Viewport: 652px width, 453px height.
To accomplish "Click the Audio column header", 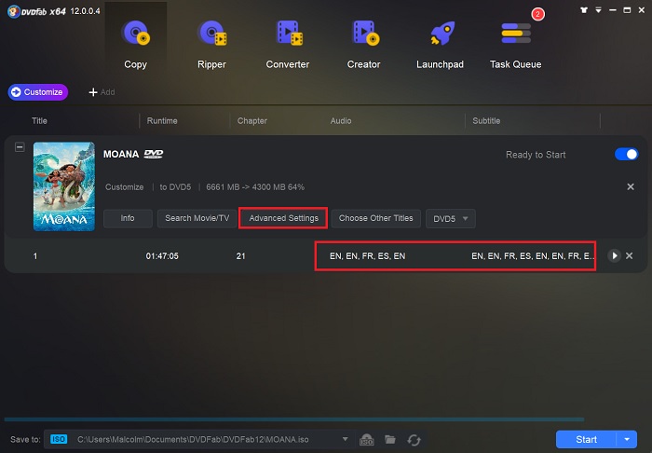I will click(341, 120).
